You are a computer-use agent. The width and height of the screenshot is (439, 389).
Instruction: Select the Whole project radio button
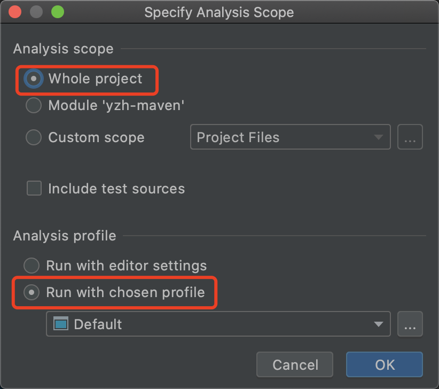34,79
